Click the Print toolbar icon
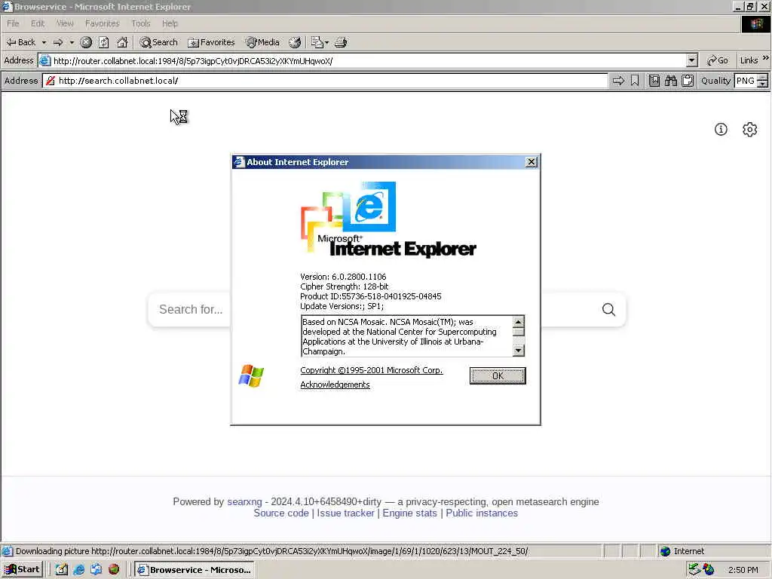The image size is (772, 579). pyautogui.click(x=341, y=42)
